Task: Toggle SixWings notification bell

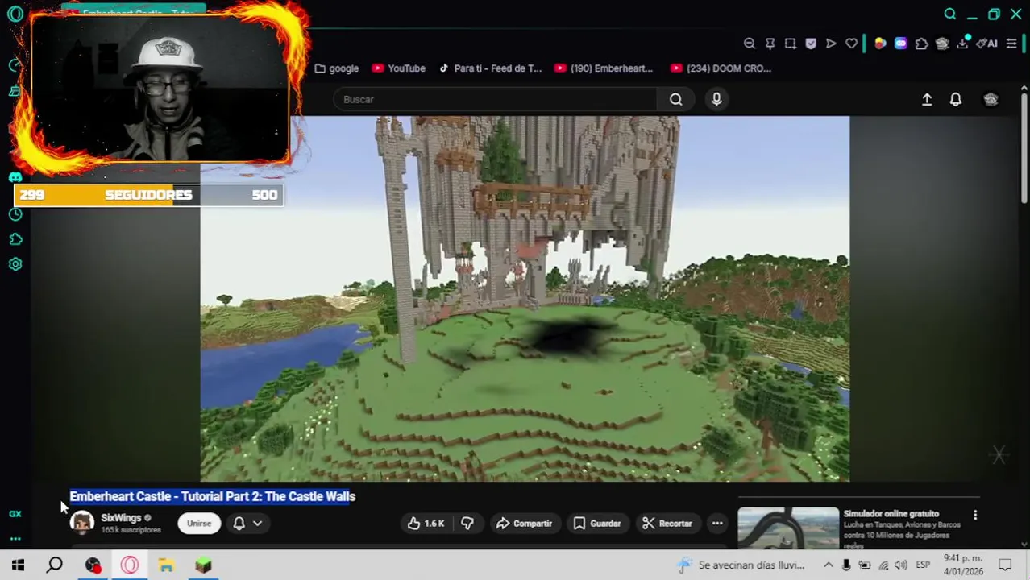Action: [239, 524]
